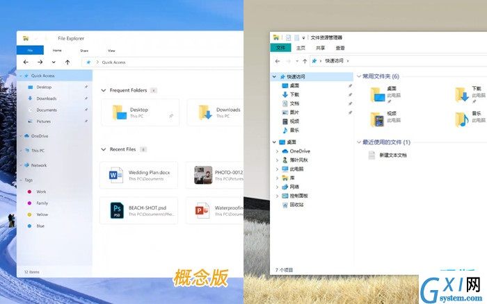487x304 pixels.
Task: Collapse the Recent Files section
Action: [x=104, y=149]
